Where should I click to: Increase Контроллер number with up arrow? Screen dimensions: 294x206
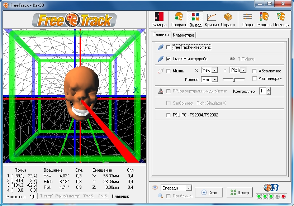(x=268, y=89)
